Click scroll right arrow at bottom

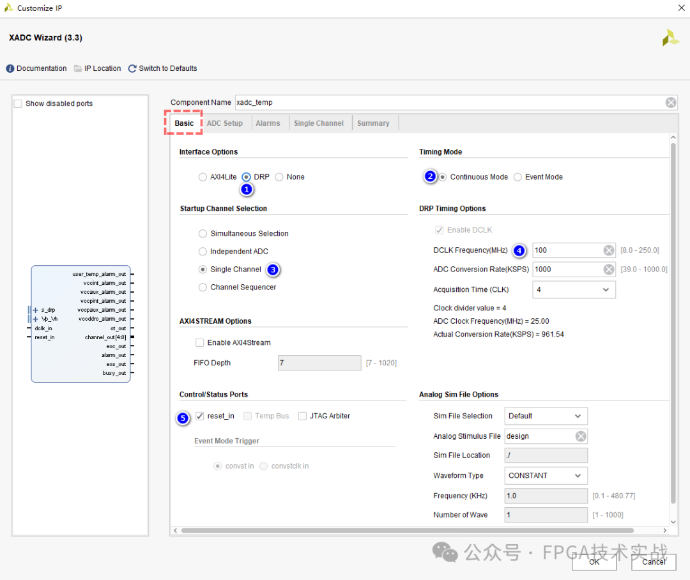click(664, 531)
